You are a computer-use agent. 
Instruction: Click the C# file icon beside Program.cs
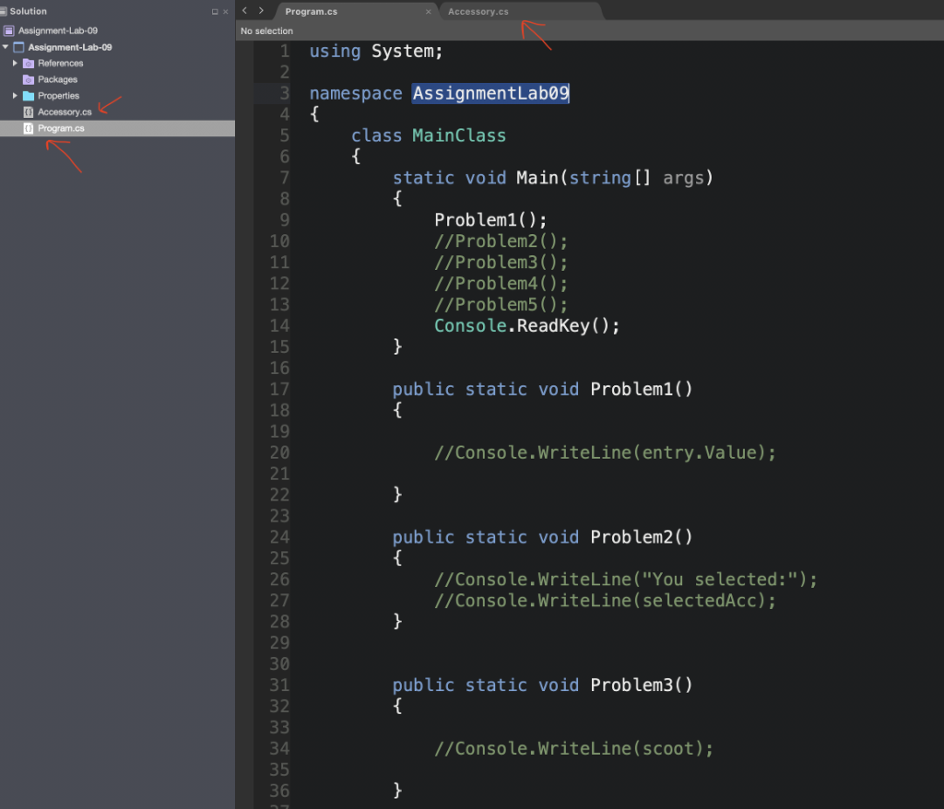point(28,128)
